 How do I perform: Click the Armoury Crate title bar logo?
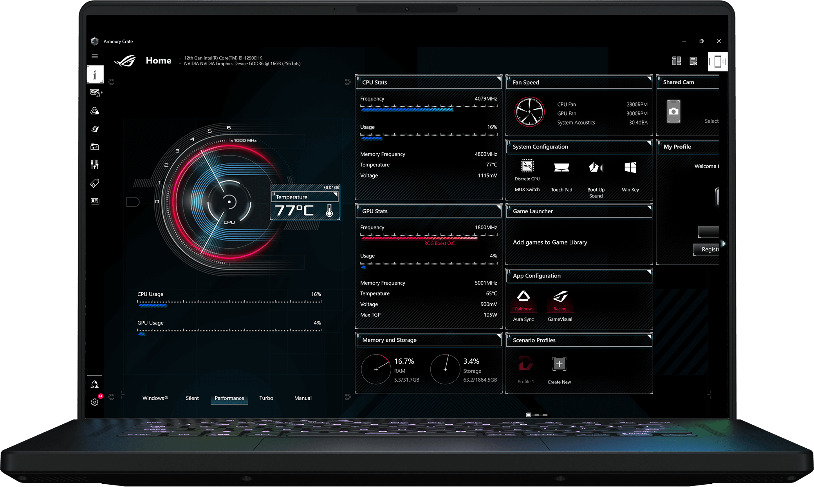(94, 41)
